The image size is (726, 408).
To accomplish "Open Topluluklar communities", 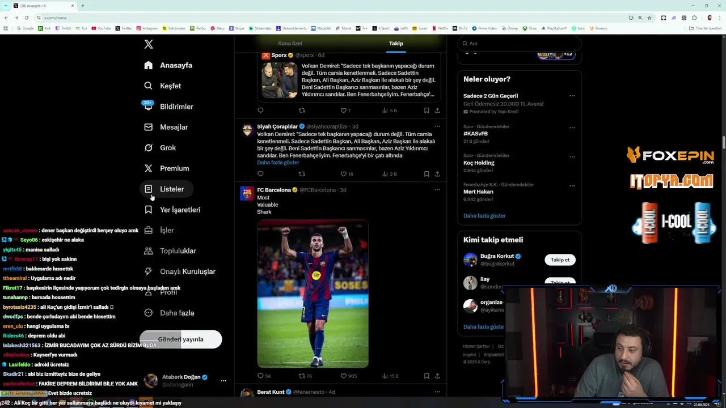I will tap(170, 251).
